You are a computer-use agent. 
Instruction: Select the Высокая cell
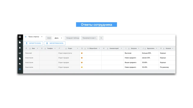coord(132,53)
